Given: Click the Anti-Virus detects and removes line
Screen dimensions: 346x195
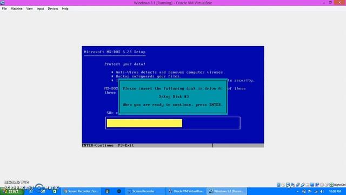Looking at the screenshot, I should click(x=168, y=72).
